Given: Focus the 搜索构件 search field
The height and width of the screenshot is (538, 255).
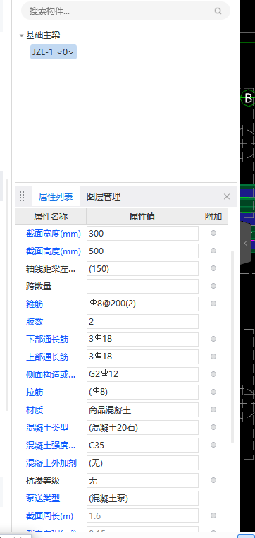Looking at the screenshot, I should (125, 11).
